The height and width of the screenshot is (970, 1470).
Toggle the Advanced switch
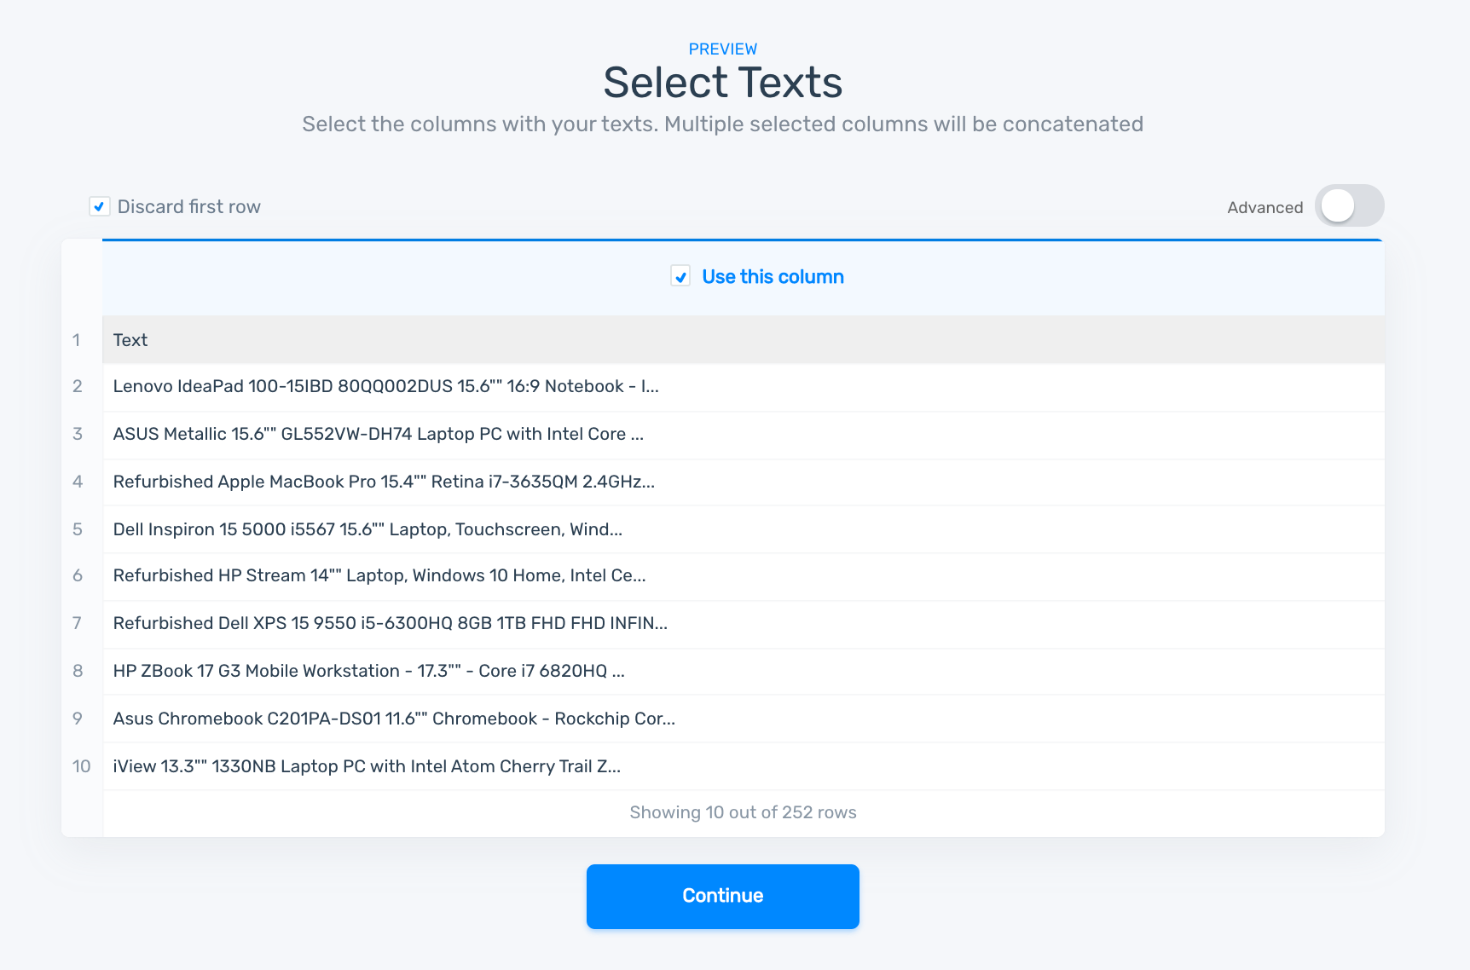point(1349,206)
